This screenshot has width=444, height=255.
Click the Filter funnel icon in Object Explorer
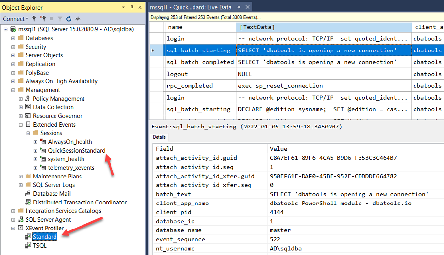pyautogui.click(x=60, y=19)
